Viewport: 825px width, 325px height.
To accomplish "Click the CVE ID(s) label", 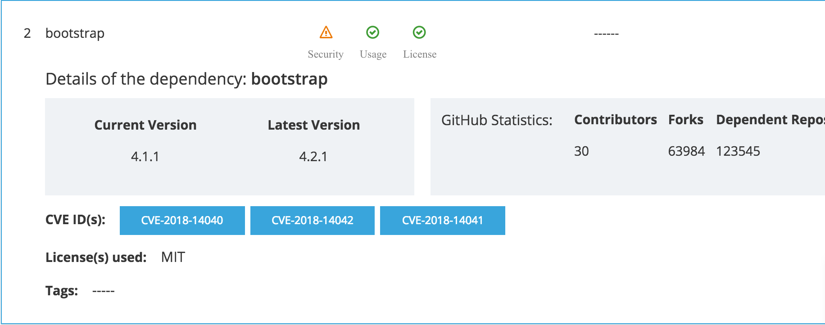I will (x=75, y=220).
